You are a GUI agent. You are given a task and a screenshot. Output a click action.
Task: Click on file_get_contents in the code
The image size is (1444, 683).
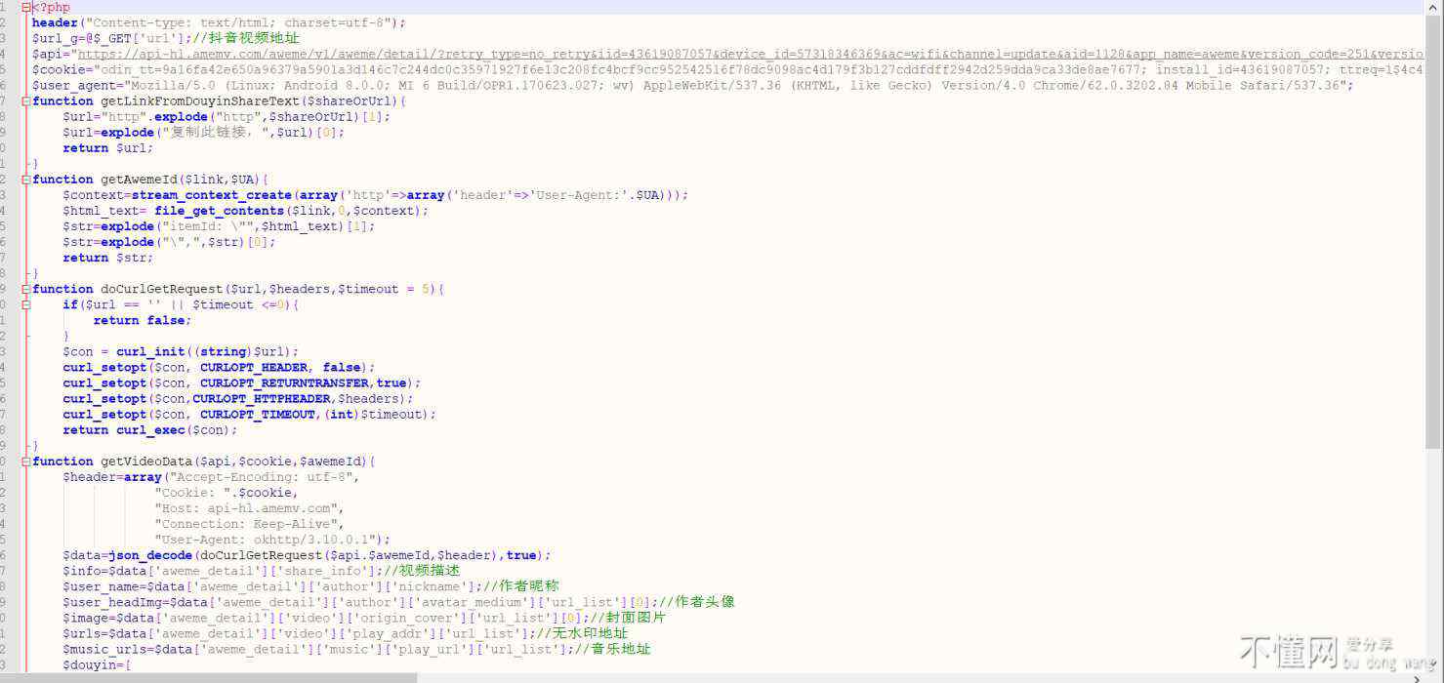tap(219, 211)
